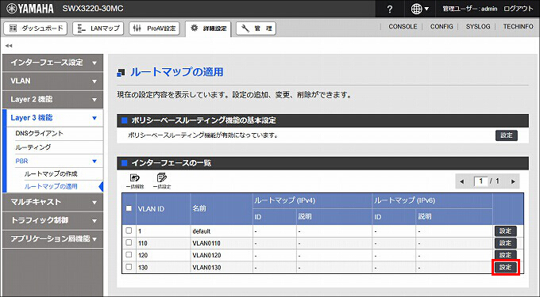Open the TECHINFO link
540x297 pixels.
(518, 26)
